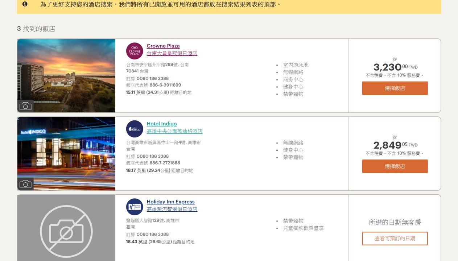
Task: Open Crowne Plaza photo gallery camera icon
Action: 25,106
